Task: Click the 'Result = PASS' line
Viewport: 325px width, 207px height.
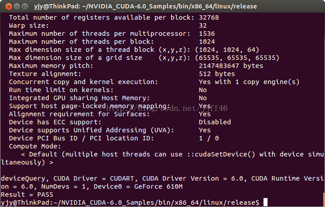Action: [27, 194]
